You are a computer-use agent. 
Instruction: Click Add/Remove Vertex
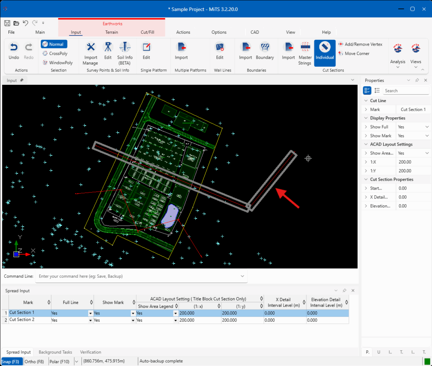[360, 44]
